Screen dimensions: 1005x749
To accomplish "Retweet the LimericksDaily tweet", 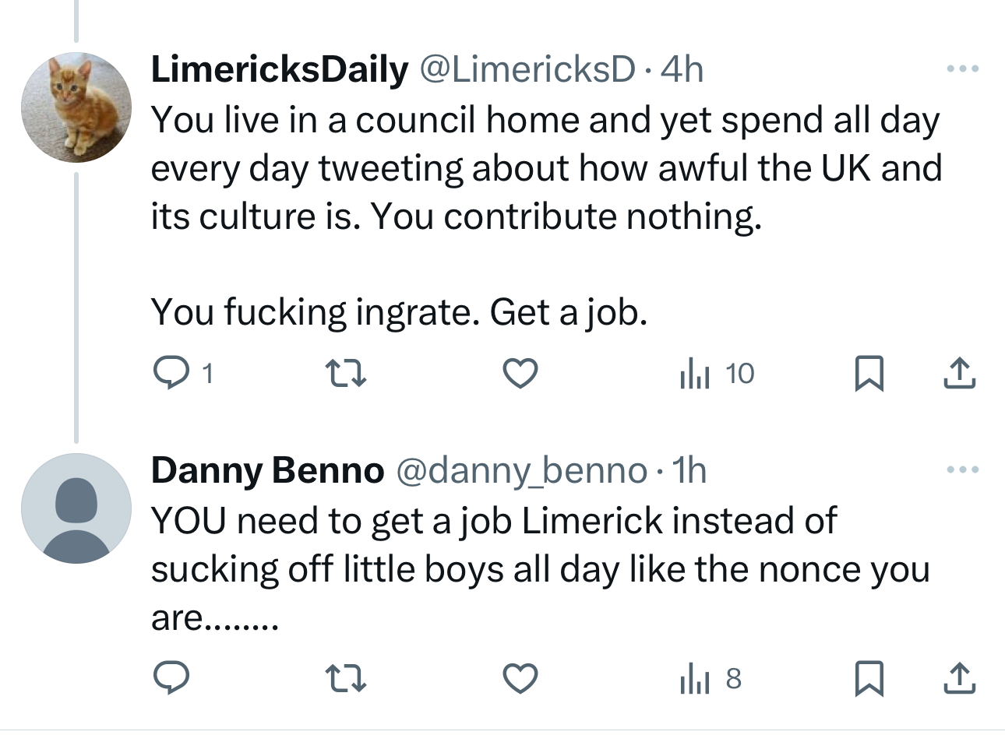I will (x=345, y=373).
